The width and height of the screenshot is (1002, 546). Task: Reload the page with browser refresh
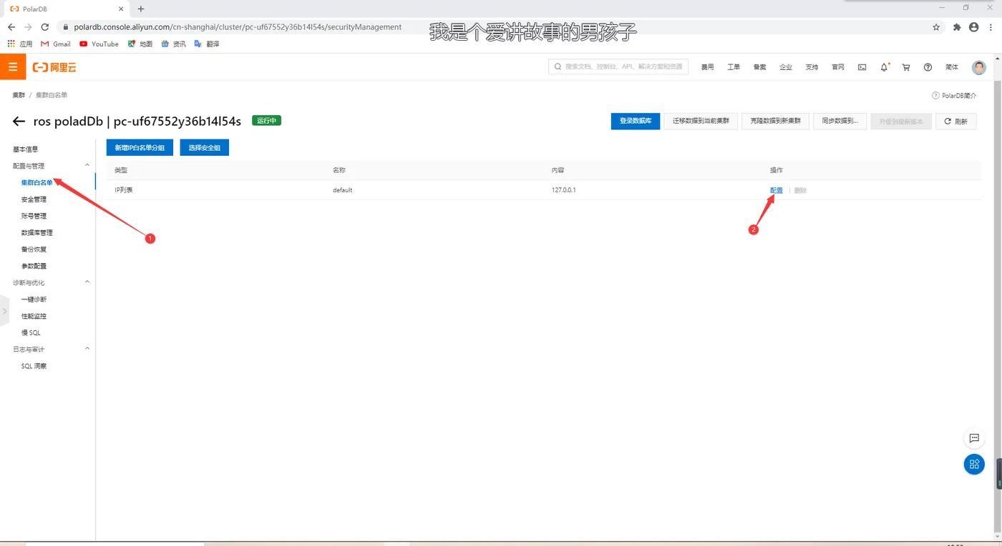click(45, 27)
